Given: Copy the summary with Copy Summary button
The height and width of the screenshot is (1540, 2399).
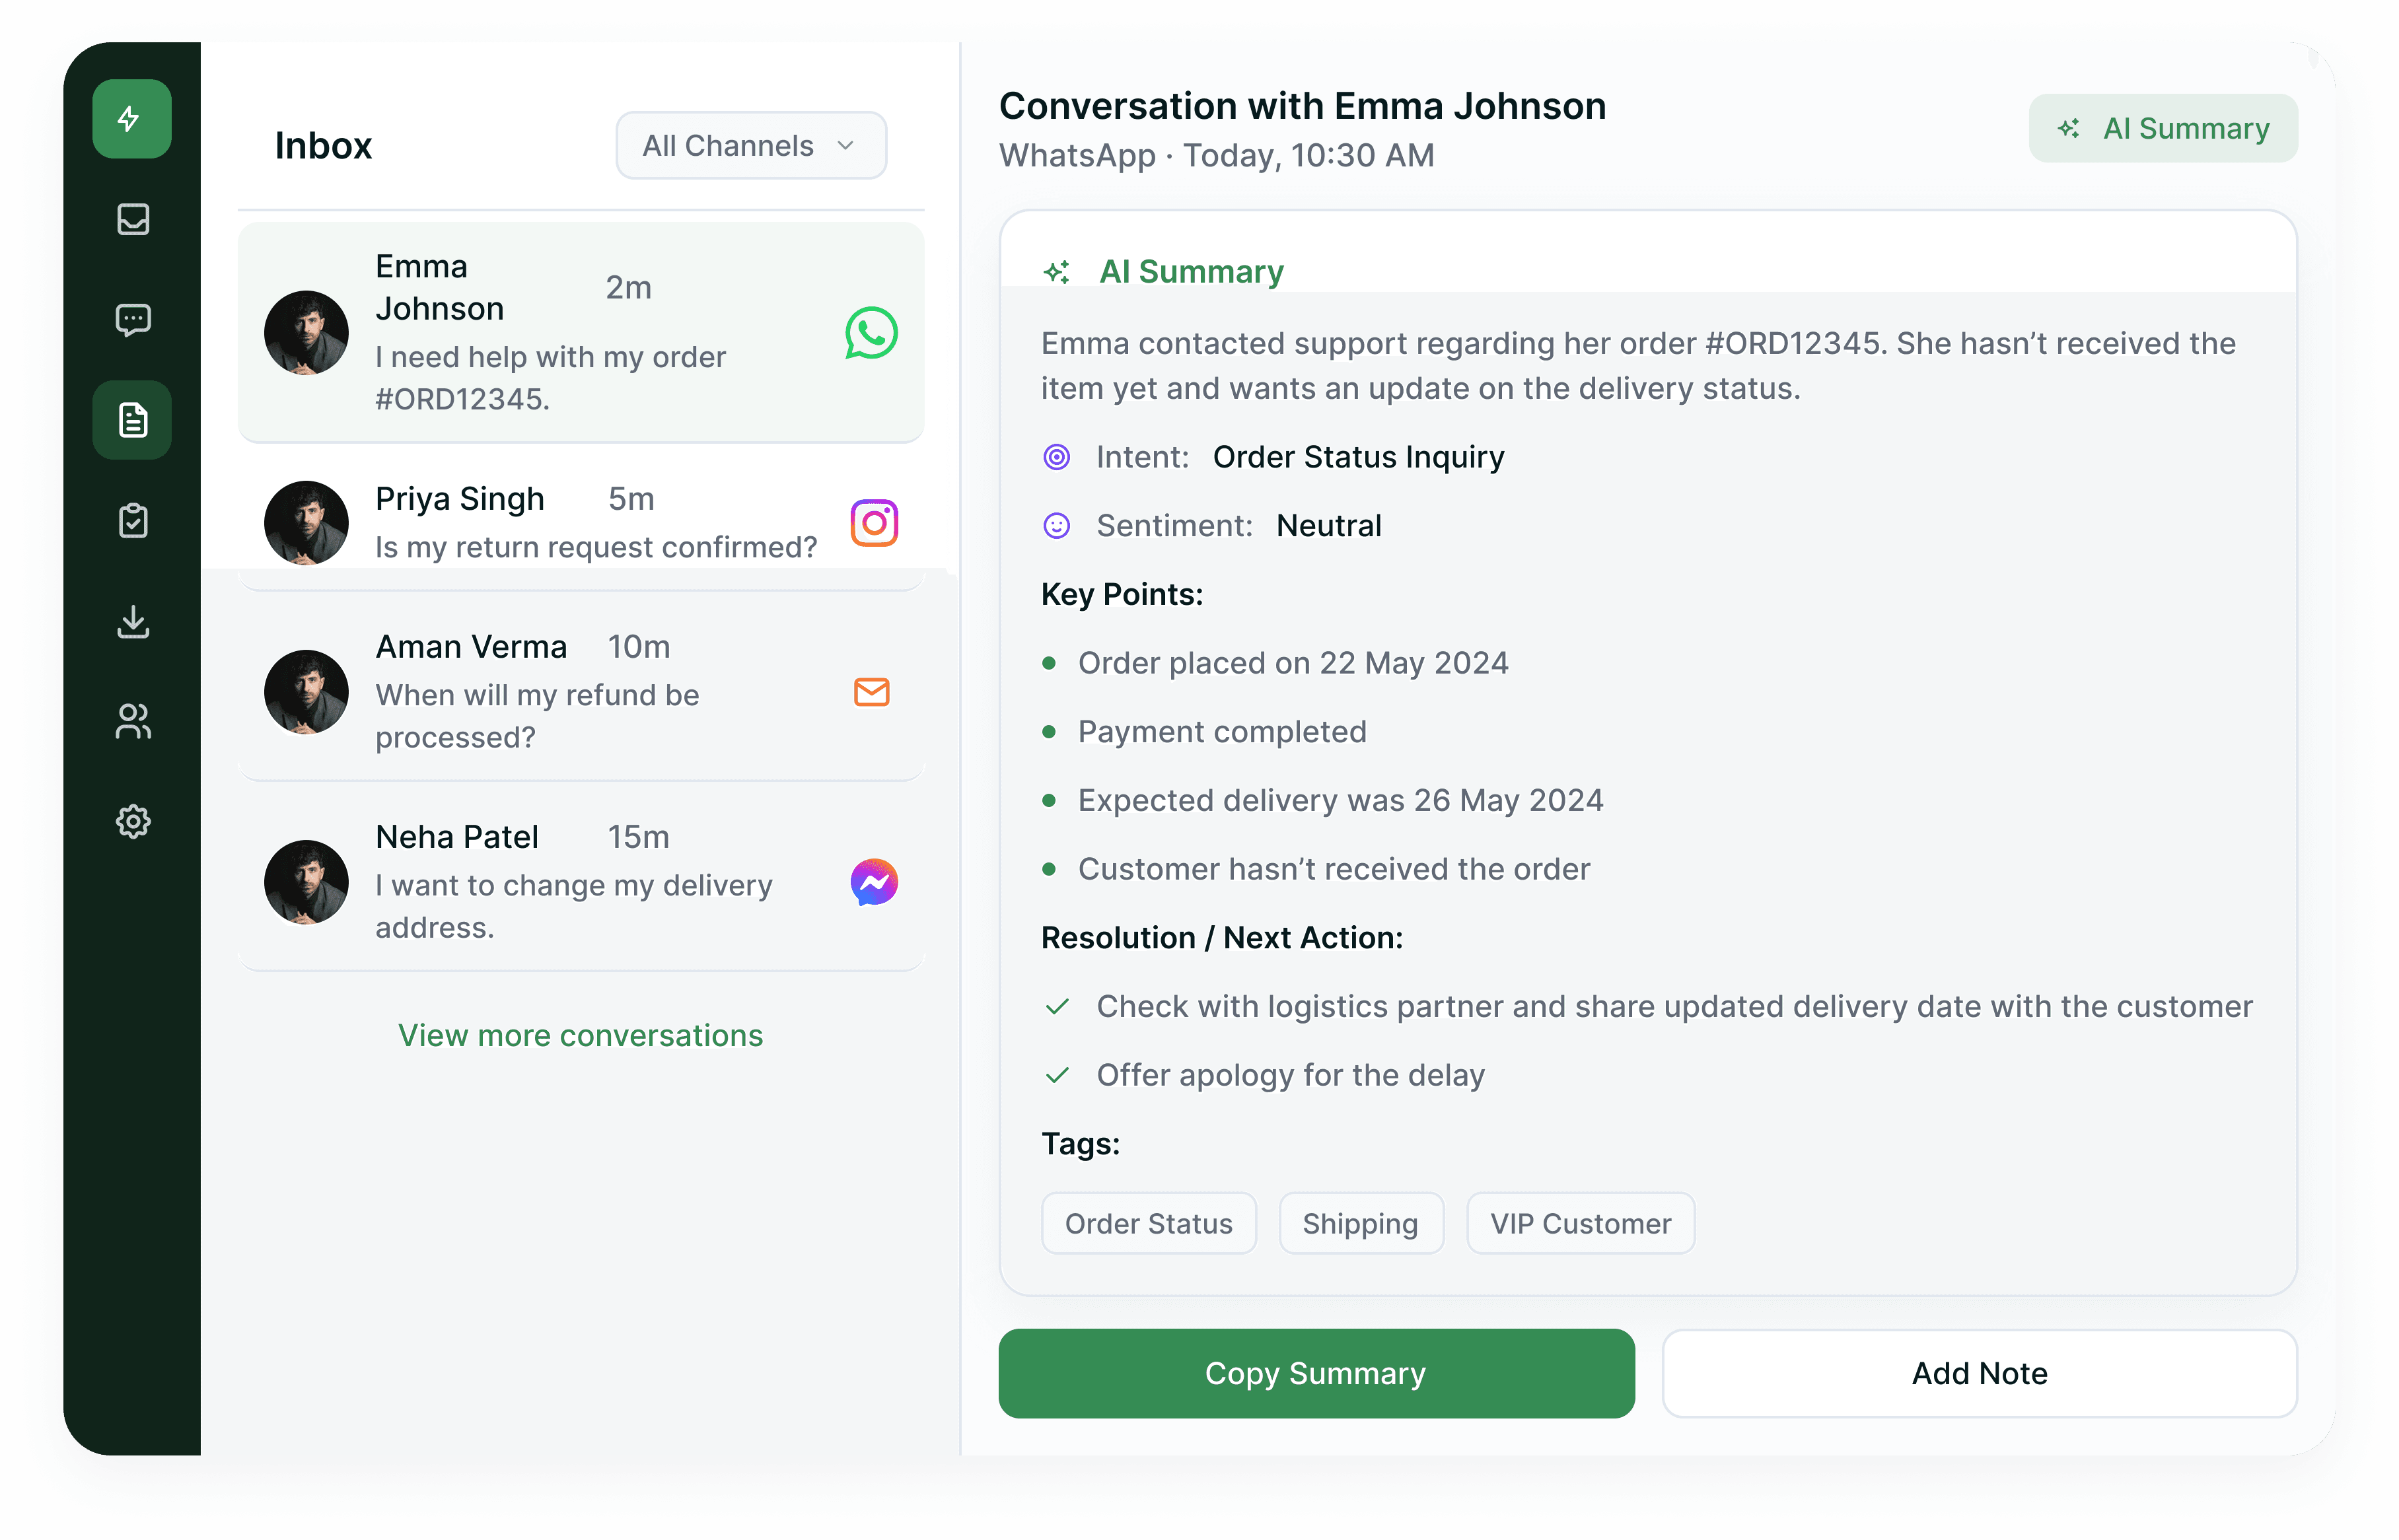Looking at the screenshot, I should point(1316,1373).
